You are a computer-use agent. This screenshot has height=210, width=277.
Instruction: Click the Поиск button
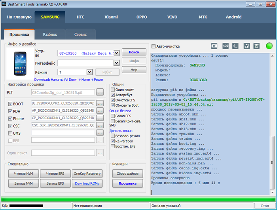point(134,52)
